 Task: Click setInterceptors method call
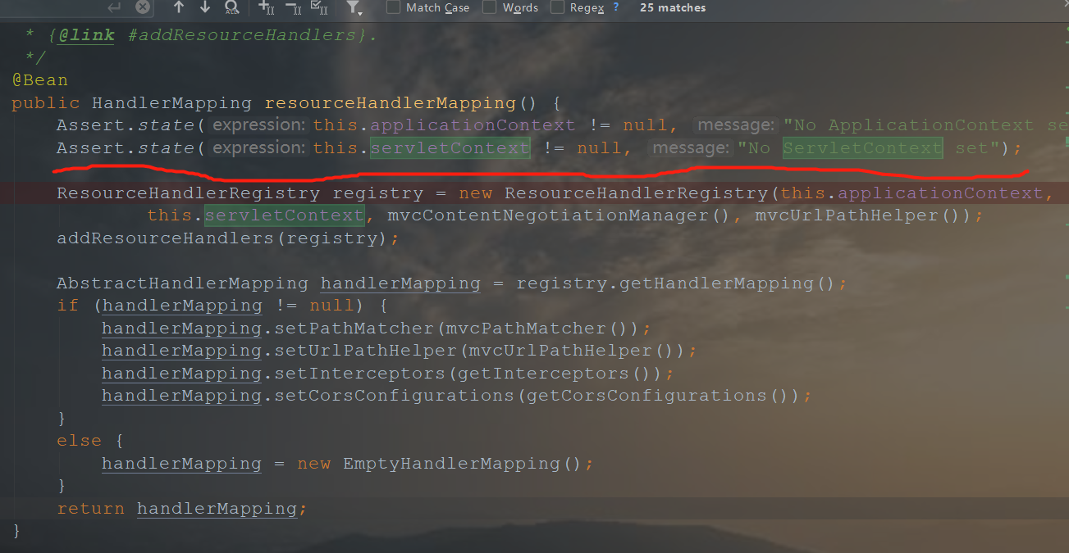click(x=360, y=374)
